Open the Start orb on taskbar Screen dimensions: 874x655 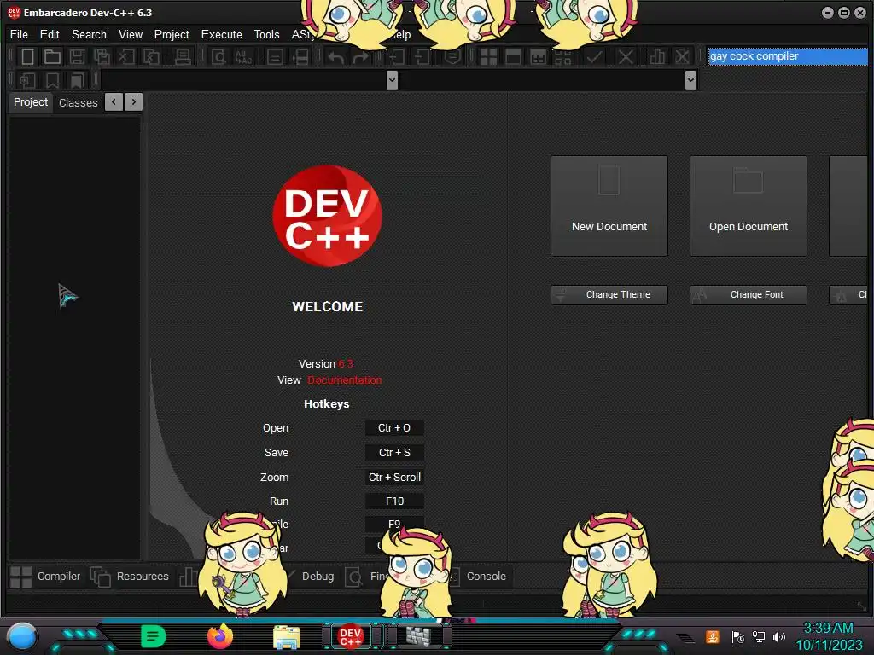tap(21, 637)
